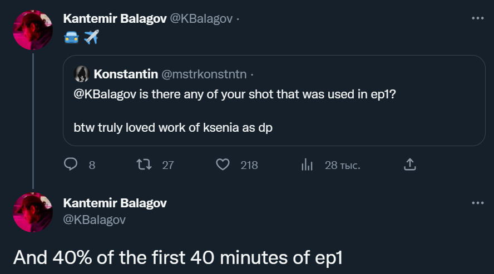Click the @KBalagov mention inside the quoted tweet
This screenshot has height=274, width=494.
pos(106,94)
